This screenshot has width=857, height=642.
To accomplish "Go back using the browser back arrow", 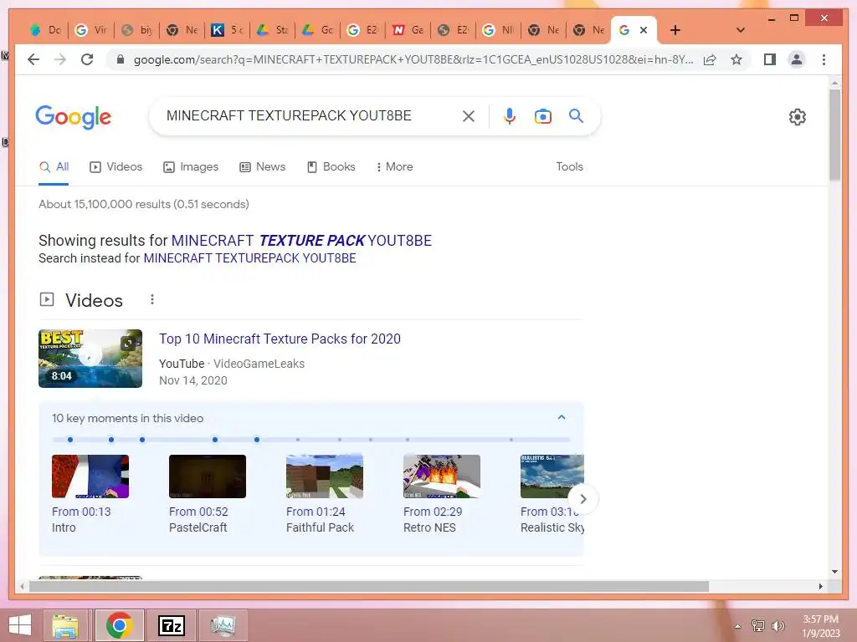I will (33, 59).
